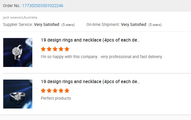Image resolution: width=191 pixels, height=120 pixels.
Task: Open product title above 'Perfect products' review
Action: pos(90,81)
